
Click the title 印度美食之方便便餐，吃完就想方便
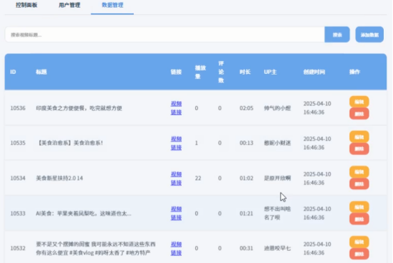[79, 108]
